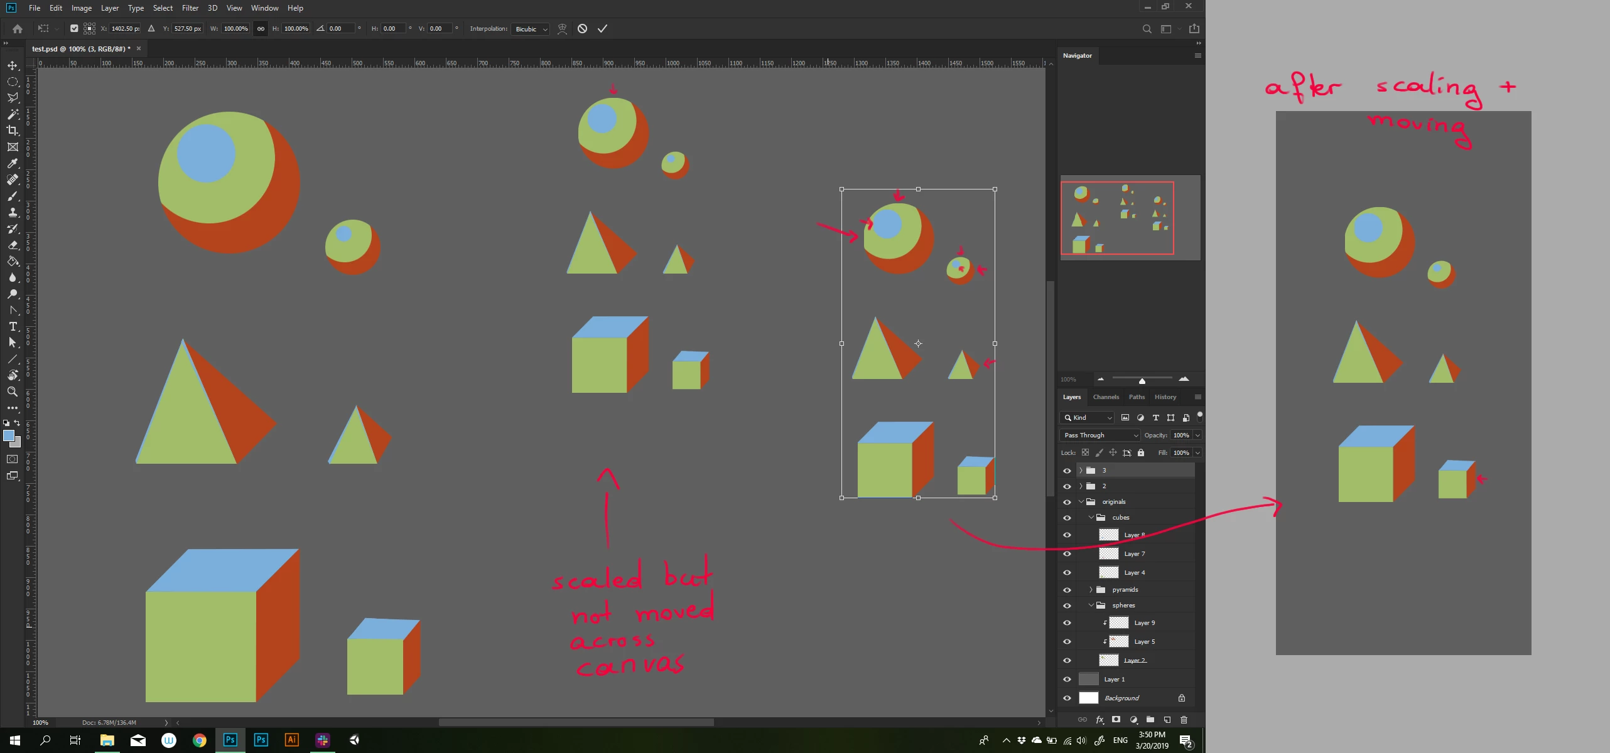Image resolution: width=1610 pixels, height=753 pixels.
Task: Click the warp mode switch icon
Action: click(563, 29)
